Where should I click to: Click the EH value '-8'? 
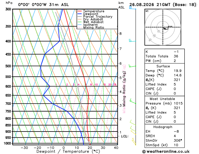[x=176, y=132]
